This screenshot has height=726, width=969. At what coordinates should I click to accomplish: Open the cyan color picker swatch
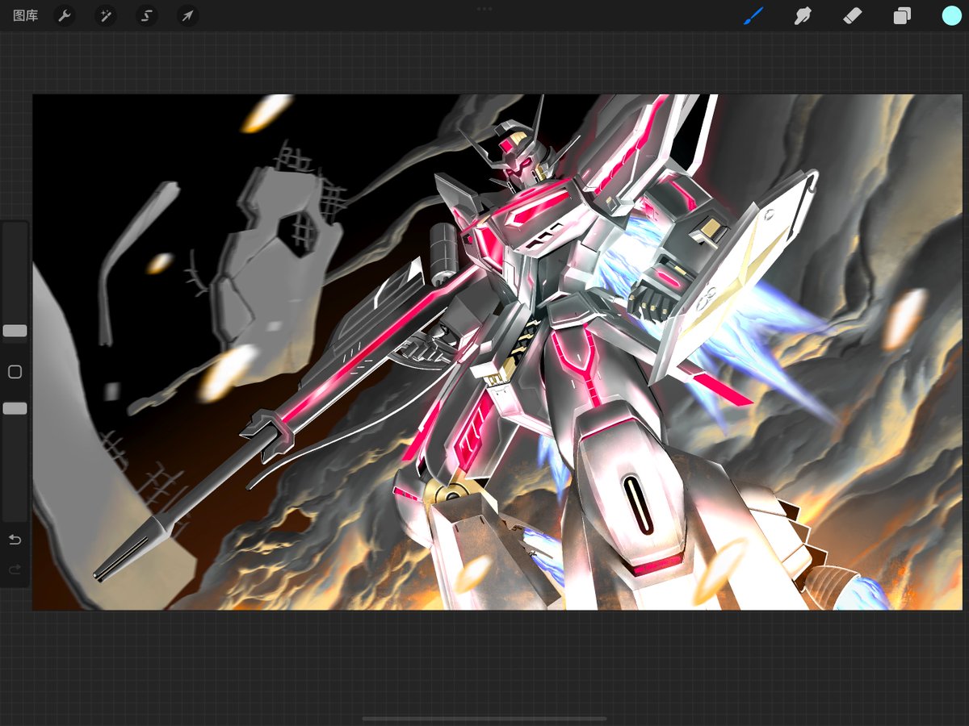(x=951, y=15)
